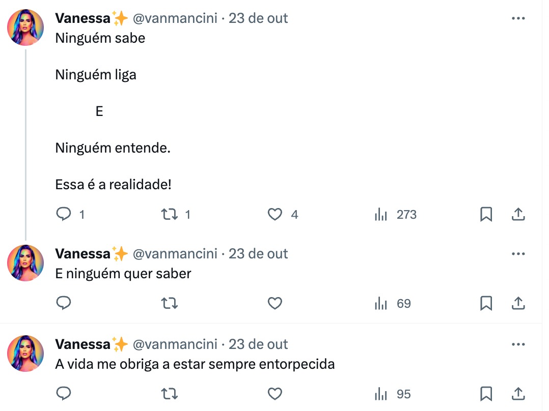Repost the 'Ninguém sabe' tweet
The image size is (549, 411).
[169, 215]
